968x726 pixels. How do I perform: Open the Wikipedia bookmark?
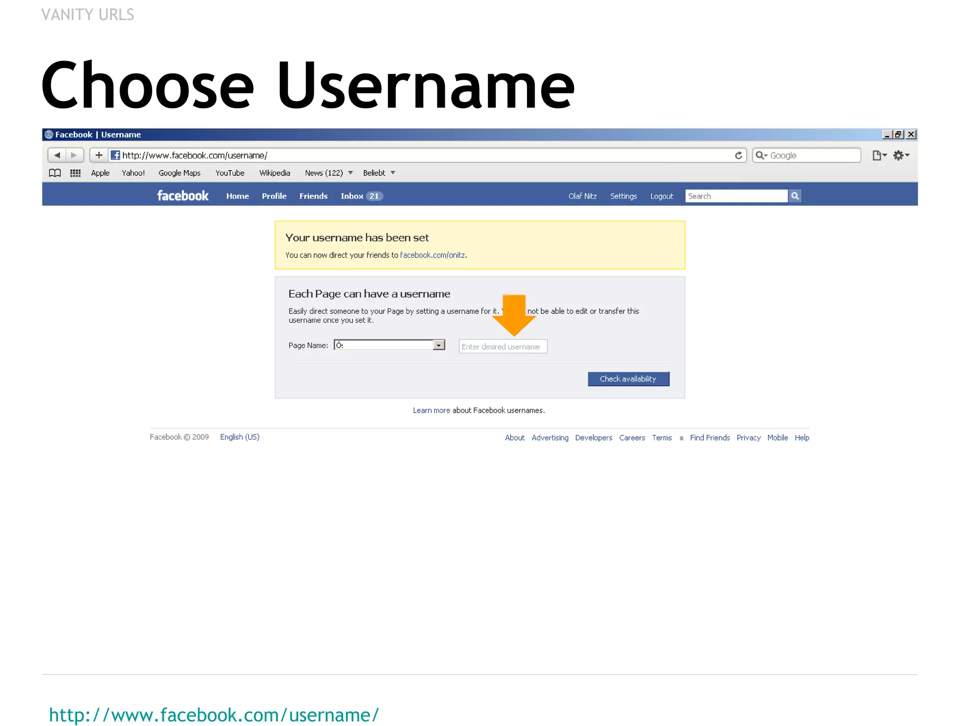click(x=275, y=173)
